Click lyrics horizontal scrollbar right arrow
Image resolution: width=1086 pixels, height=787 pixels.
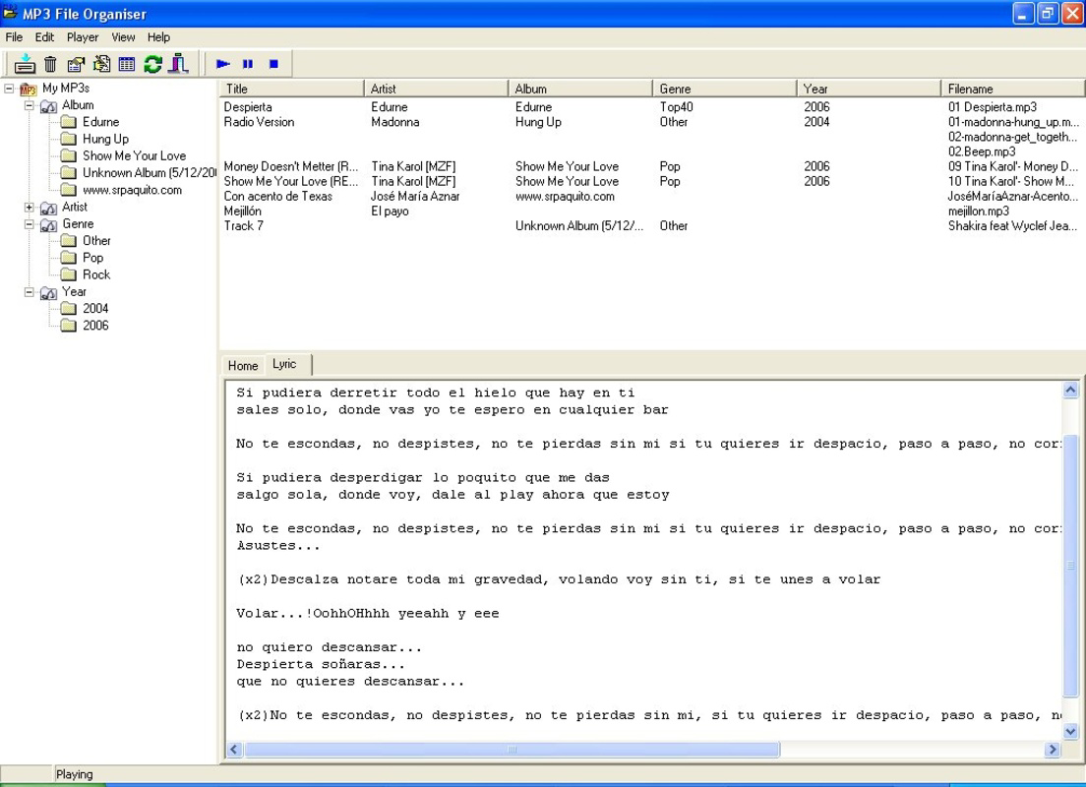click(x=1053, y=749)
